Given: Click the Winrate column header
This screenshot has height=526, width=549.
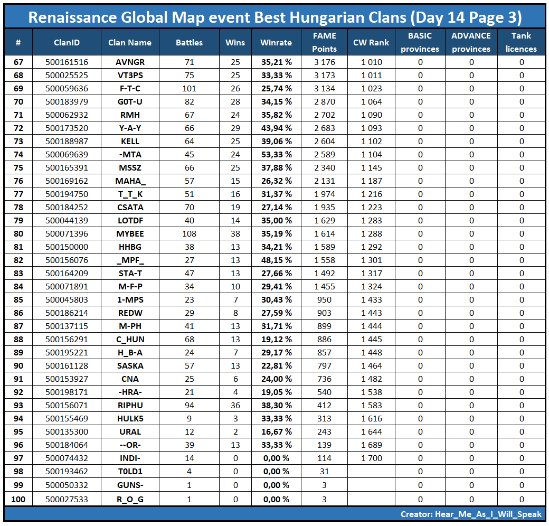Looking at the screenshot, I should (x=276, y=42).
